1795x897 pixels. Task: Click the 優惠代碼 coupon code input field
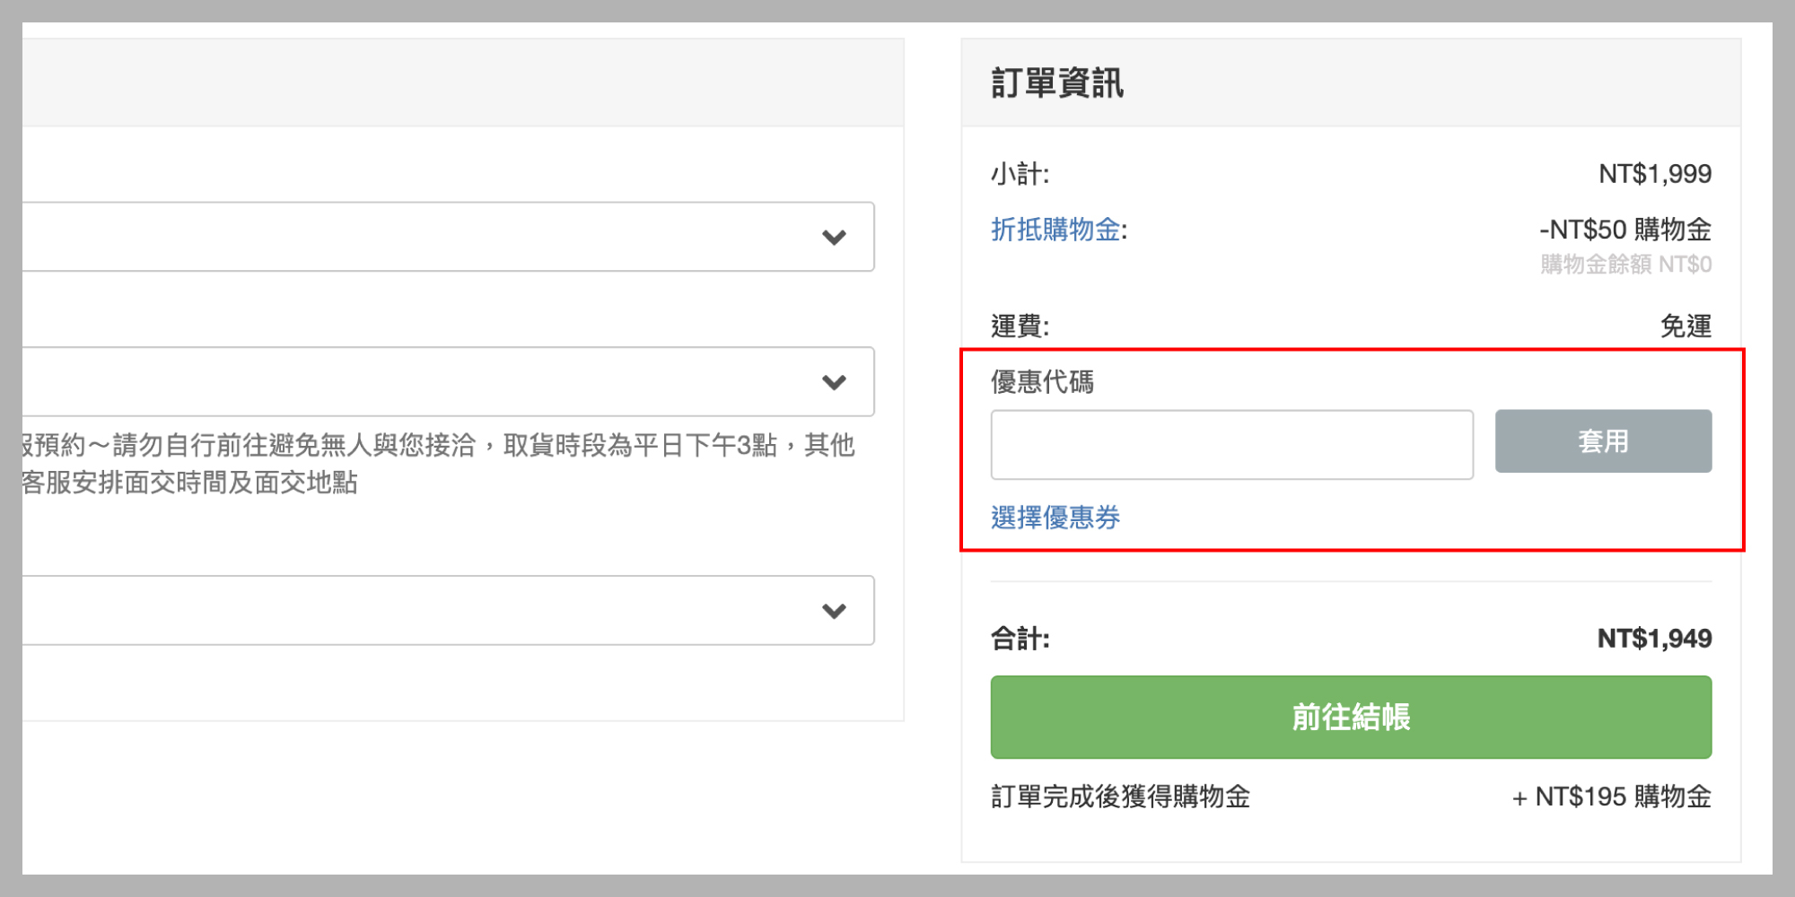(1231, 445)
